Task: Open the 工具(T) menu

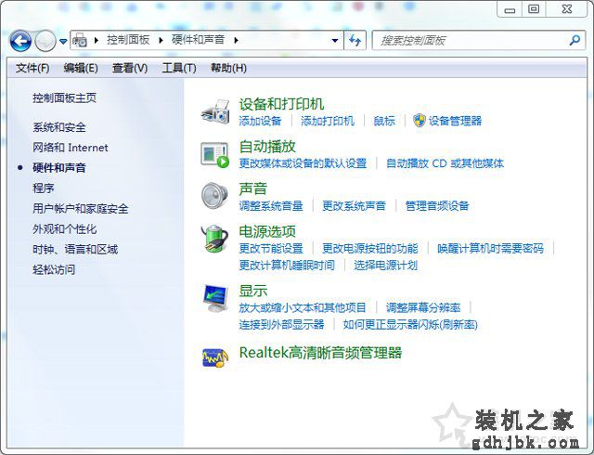Action: [179, 69]
